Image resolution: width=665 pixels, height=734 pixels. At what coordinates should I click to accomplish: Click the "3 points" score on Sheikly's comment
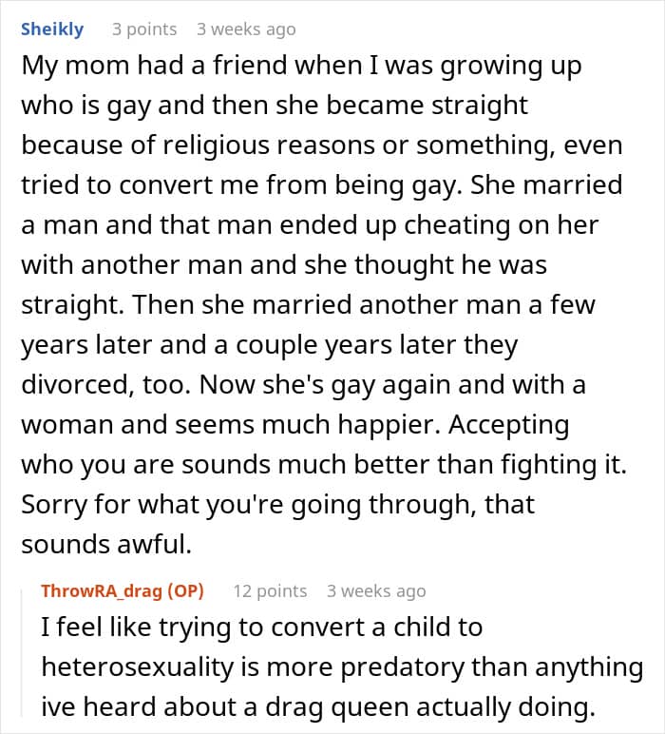[144, 29]
